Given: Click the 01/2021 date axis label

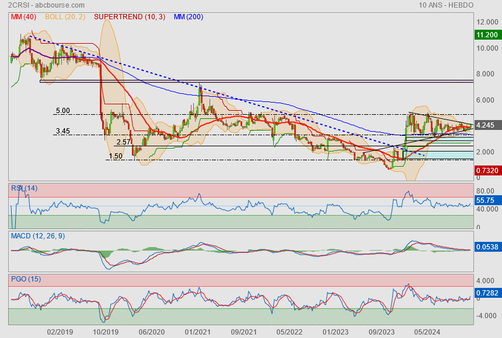Looking at the screenshot, I should pos(197,332).
